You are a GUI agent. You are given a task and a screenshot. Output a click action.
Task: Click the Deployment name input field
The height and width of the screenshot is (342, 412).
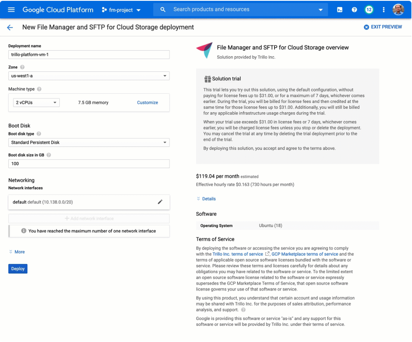tap(89, 55)
